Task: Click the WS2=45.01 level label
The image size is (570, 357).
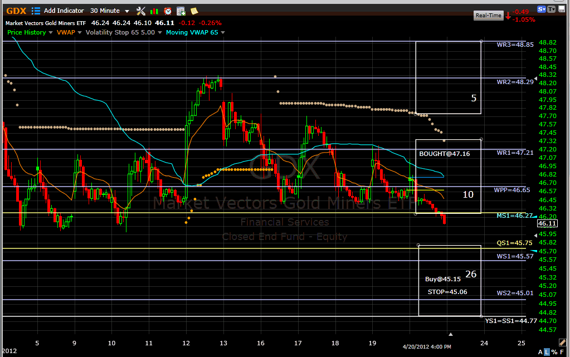Action: pos(515,293)
